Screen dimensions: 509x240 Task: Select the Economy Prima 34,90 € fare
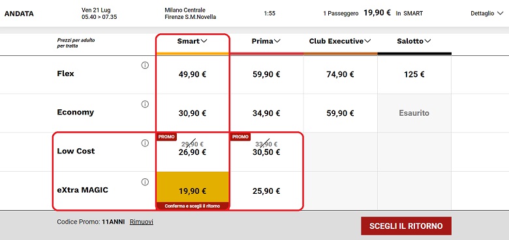click(x=266, y=113)
